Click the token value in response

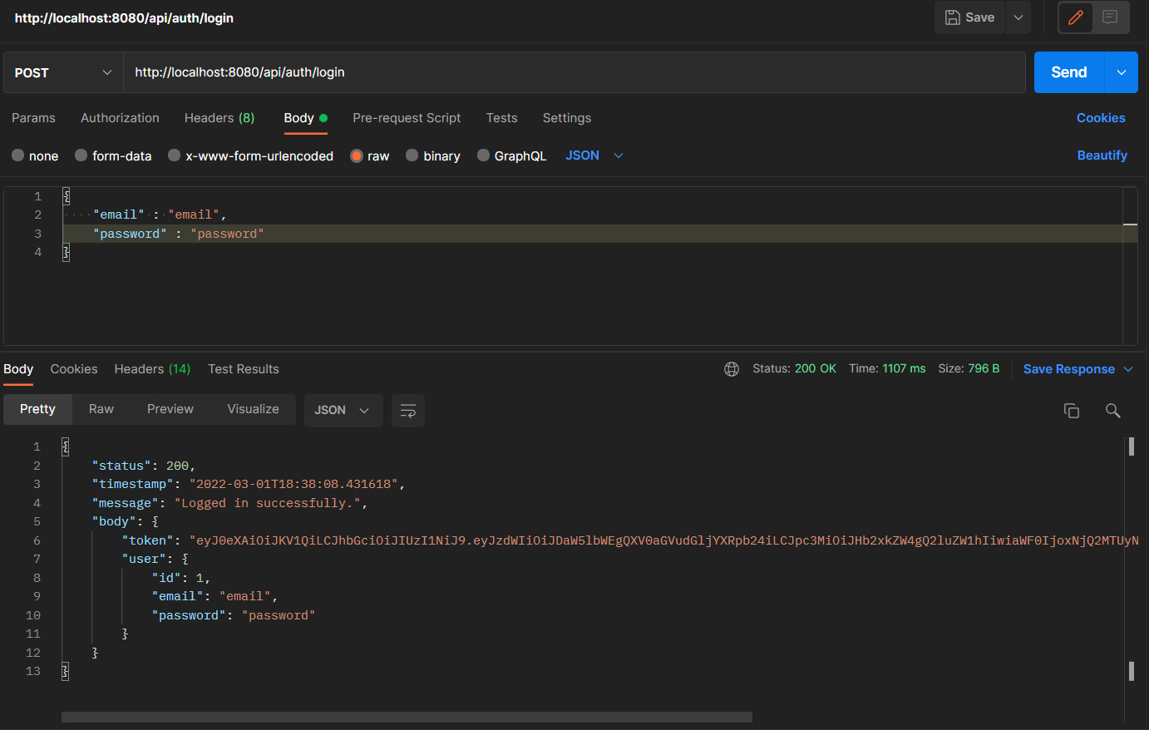click(664, 540)
